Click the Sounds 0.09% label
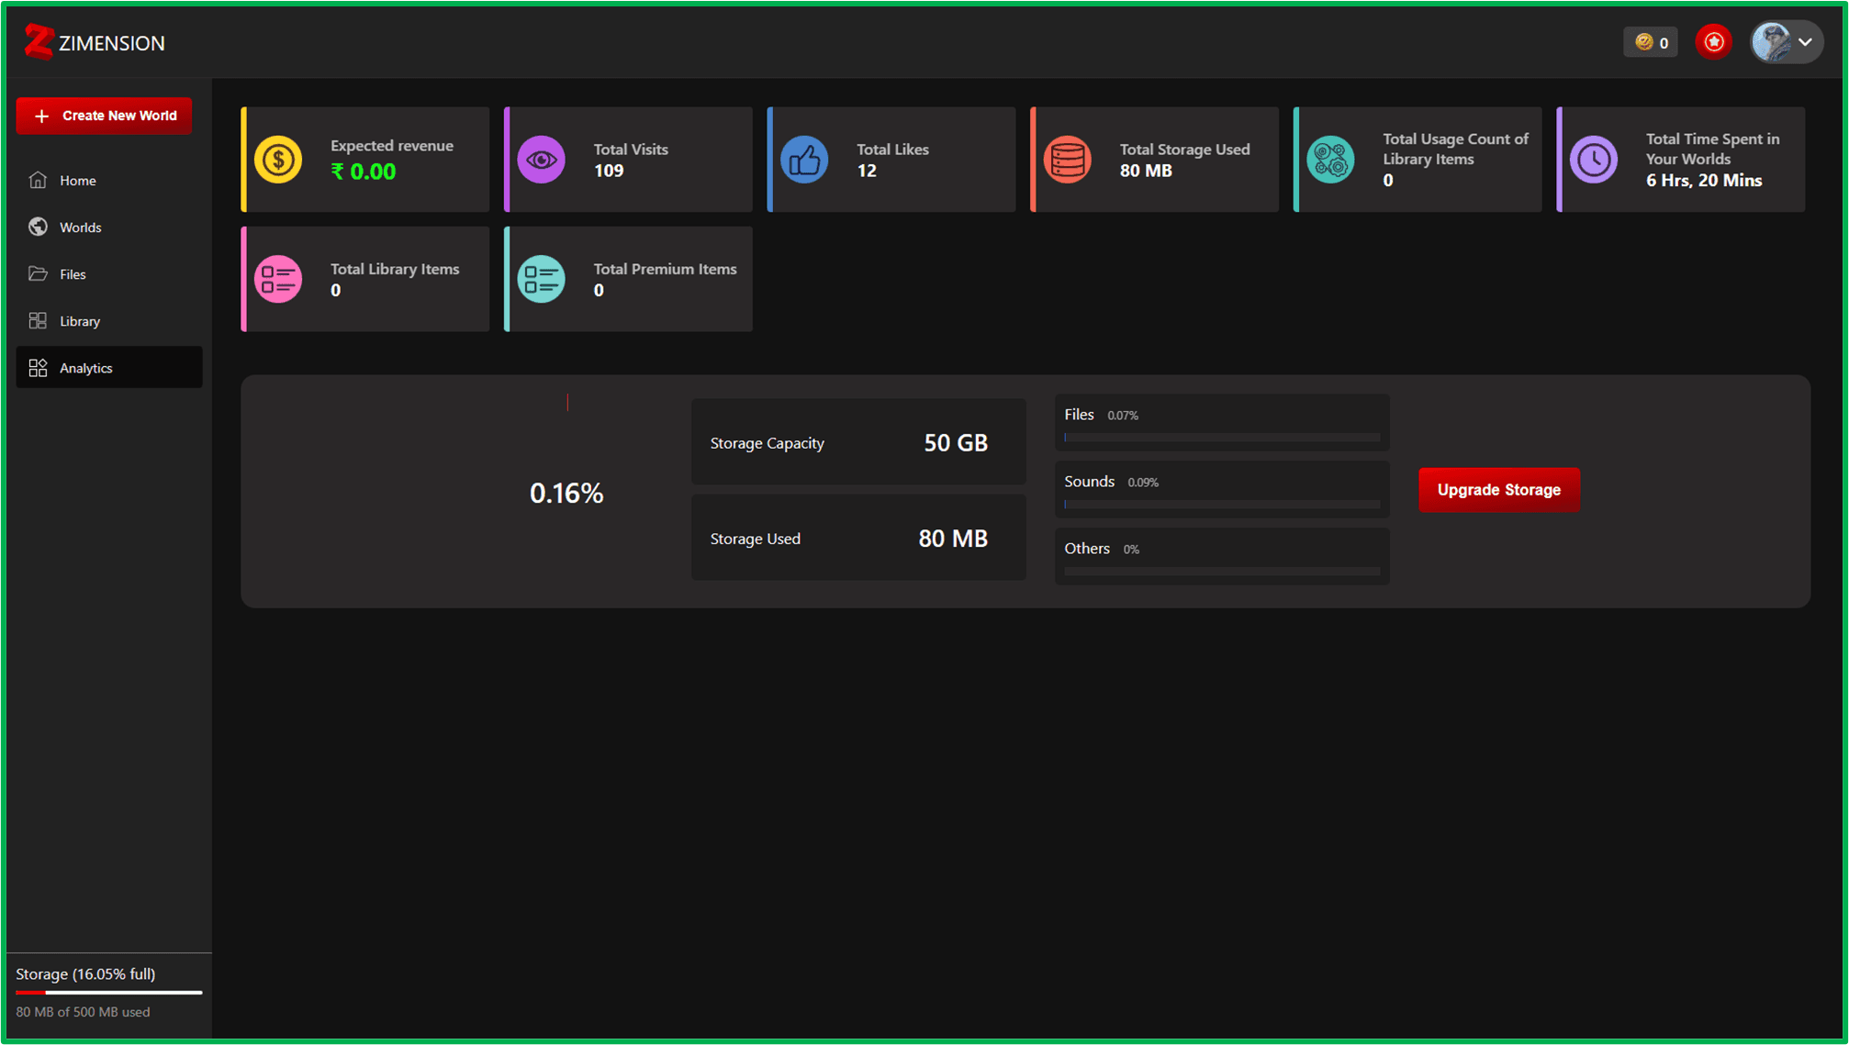 pos(1112,482)
